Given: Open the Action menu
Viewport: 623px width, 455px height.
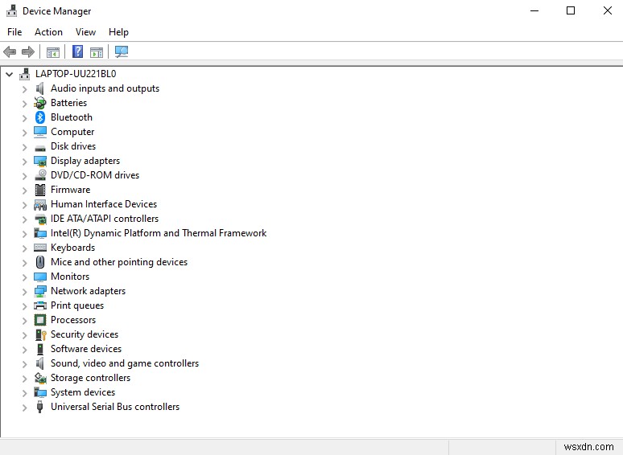Looking at the screenshot, I should tap(48, 31).
